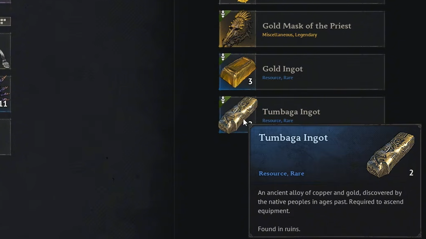Click the Tumbaga Ingot tooltip title
Viewport: 426px width, 239px height.
(x=293, y=137)
